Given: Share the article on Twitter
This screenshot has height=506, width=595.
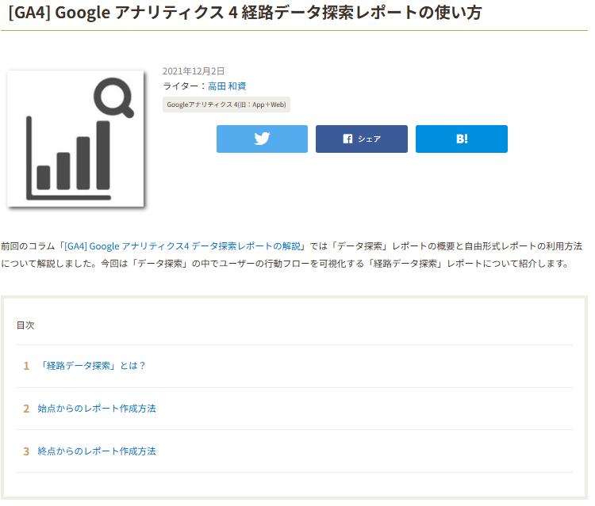Looking at the screenshot, I should coord(262,139).
